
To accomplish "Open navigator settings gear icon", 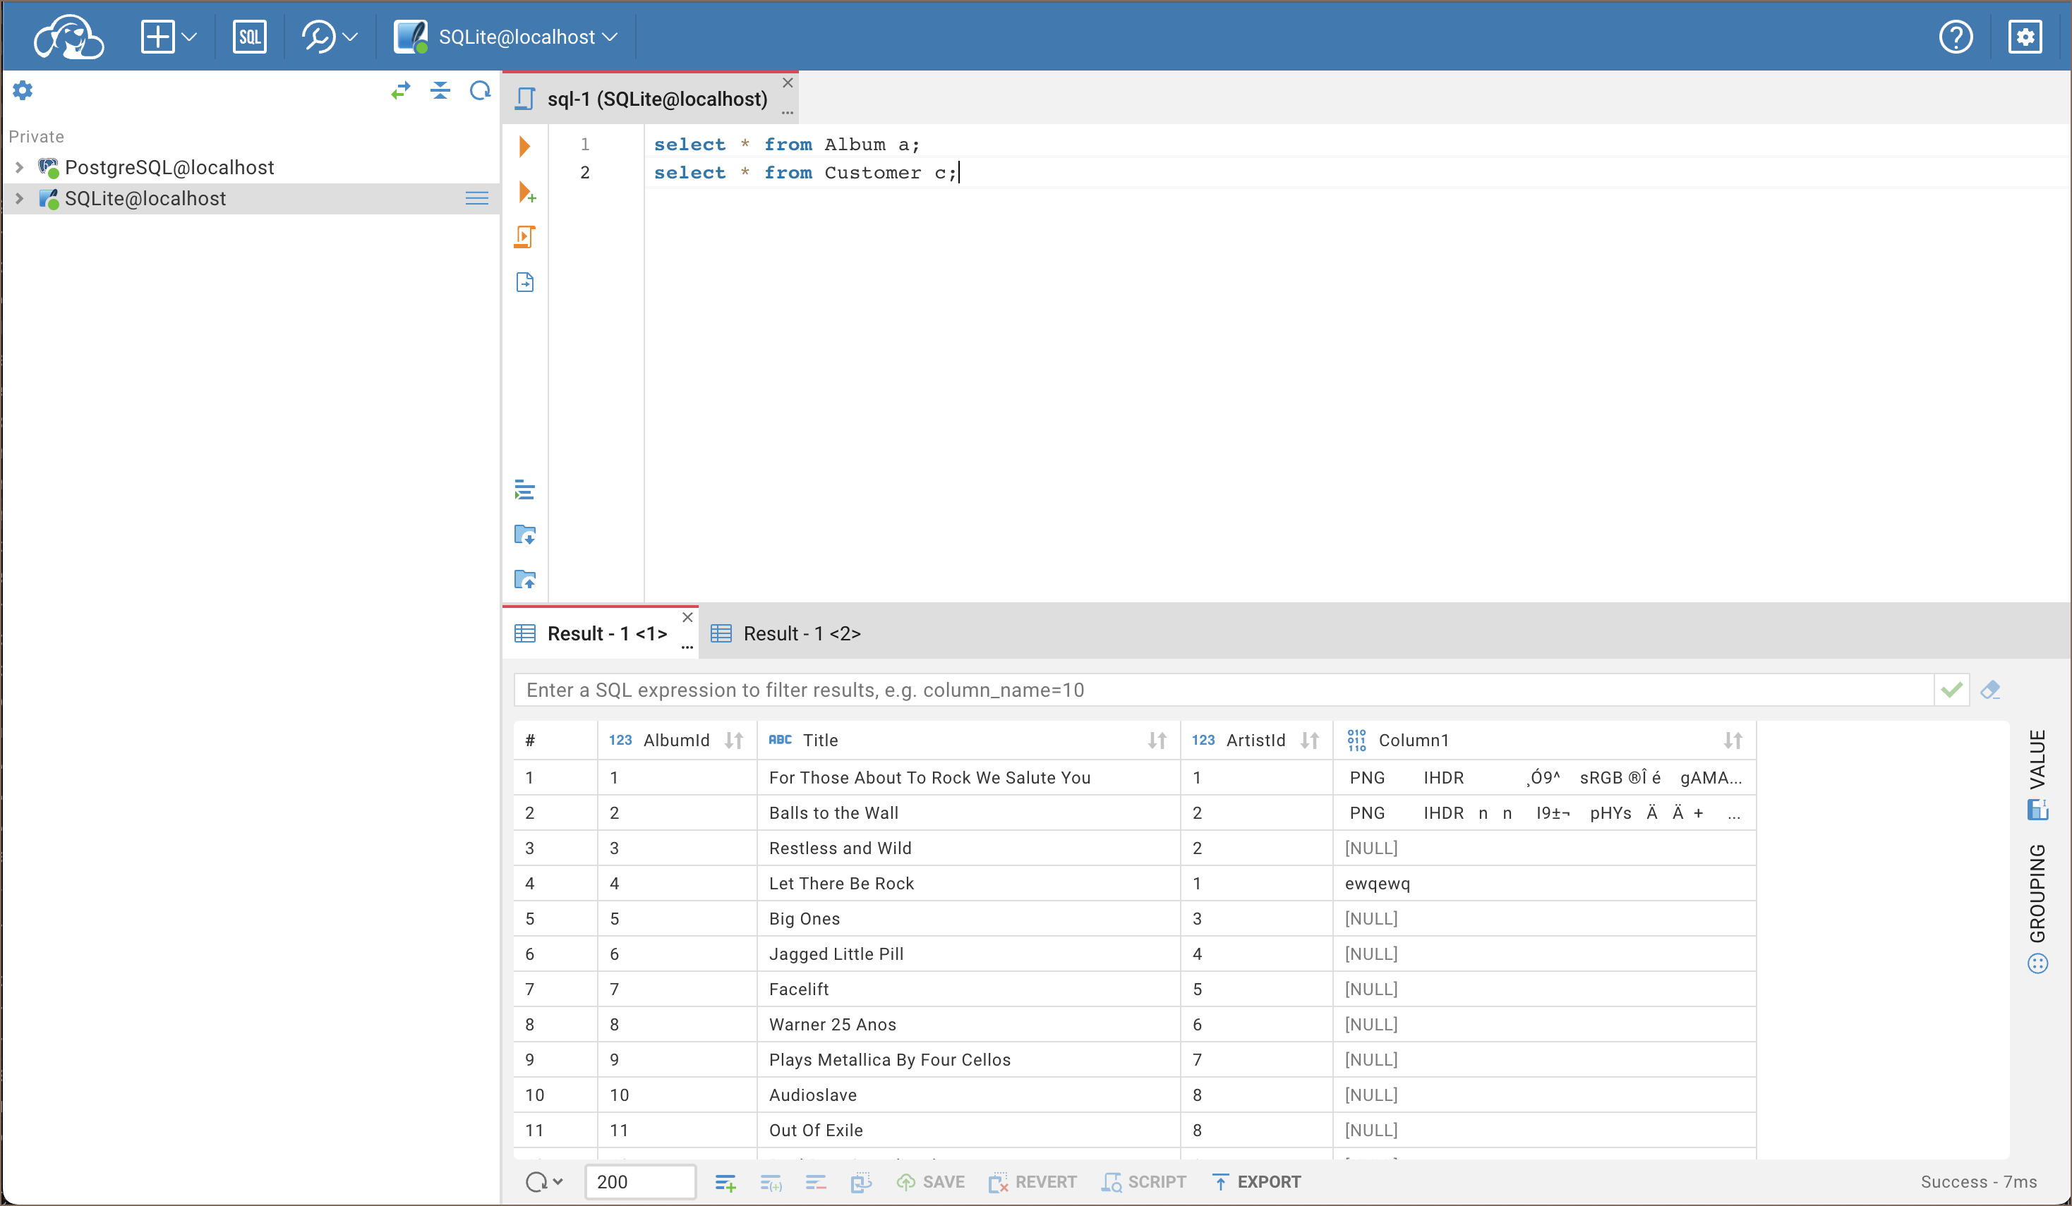I will coord(23,90).
